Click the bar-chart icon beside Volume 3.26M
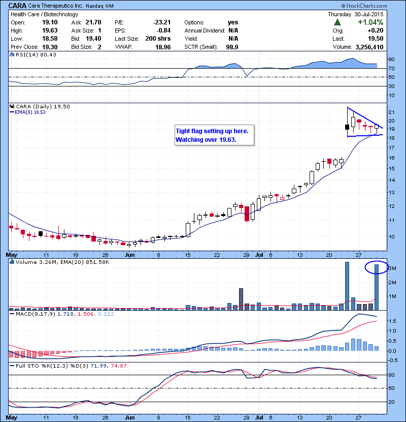Screen dimensions: 406x422 (12, 262)
